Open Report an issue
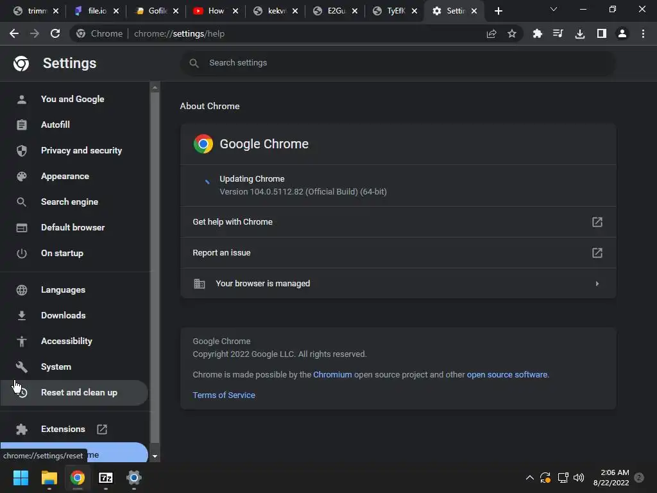This screenshot has height=493, width=657. (398, 253)
